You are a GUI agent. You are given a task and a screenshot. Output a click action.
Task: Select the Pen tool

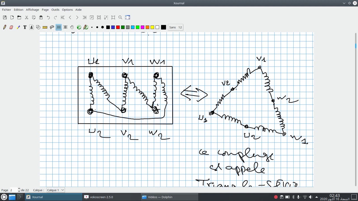(5, 27)
